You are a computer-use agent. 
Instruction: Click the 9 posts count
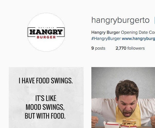[x=98, y=48]
